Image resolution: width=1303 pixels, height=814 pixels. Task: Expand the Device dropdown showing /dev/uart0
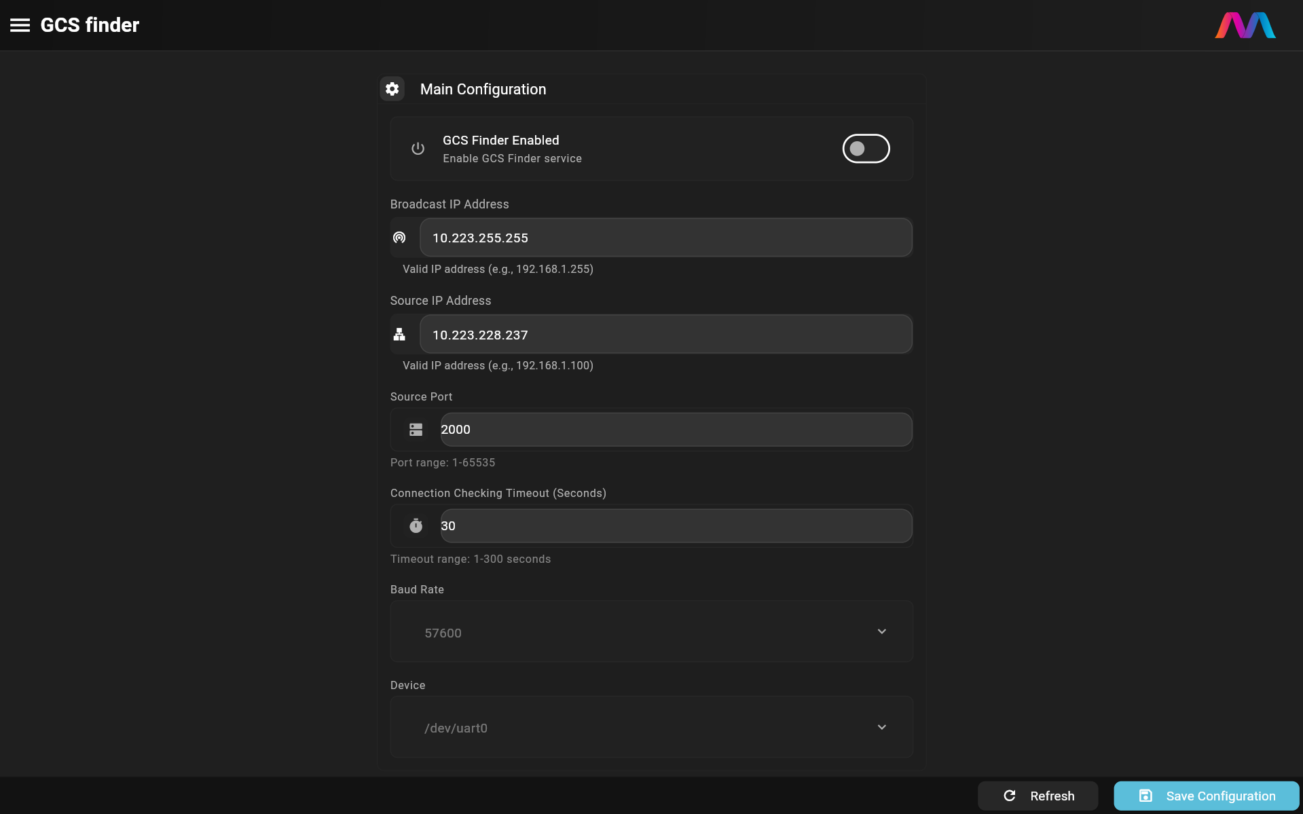(x=650, y=727)
